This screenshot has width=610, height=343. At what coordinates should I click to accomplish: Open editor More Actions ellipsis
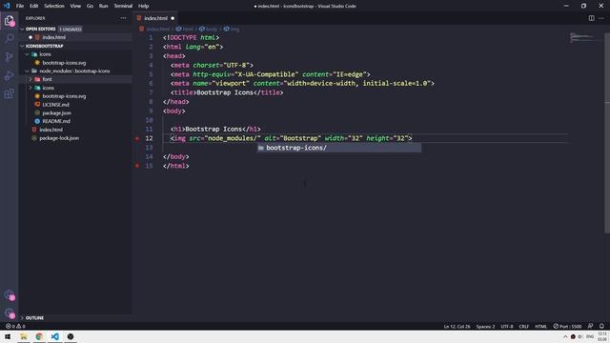[601, 18]
